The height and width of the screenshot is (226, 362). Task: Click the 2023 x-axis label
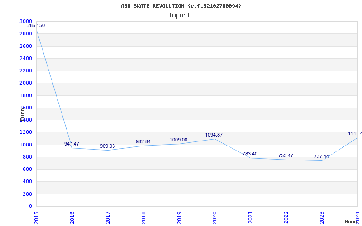point(322,217)
